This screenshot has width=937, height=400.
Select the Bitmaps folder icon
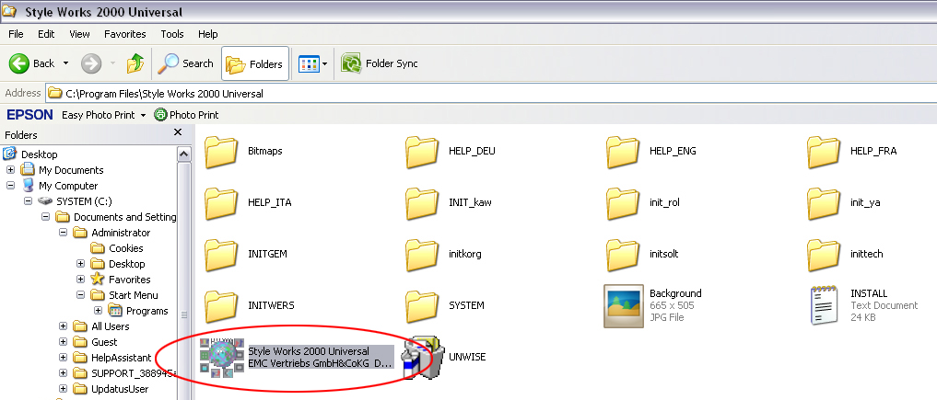pyautogui.click(x=221, y=153)
